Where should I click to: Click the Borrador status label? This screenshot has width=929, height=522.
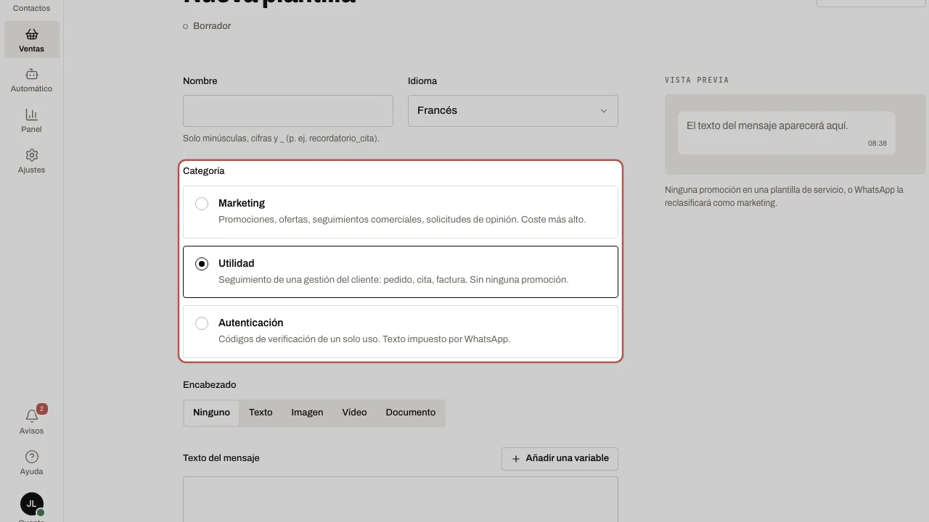[212, 26]
